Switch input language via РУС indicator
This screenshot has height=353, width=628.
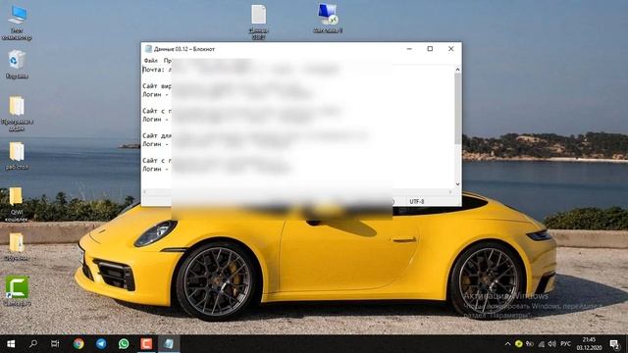tap(565, 344)
